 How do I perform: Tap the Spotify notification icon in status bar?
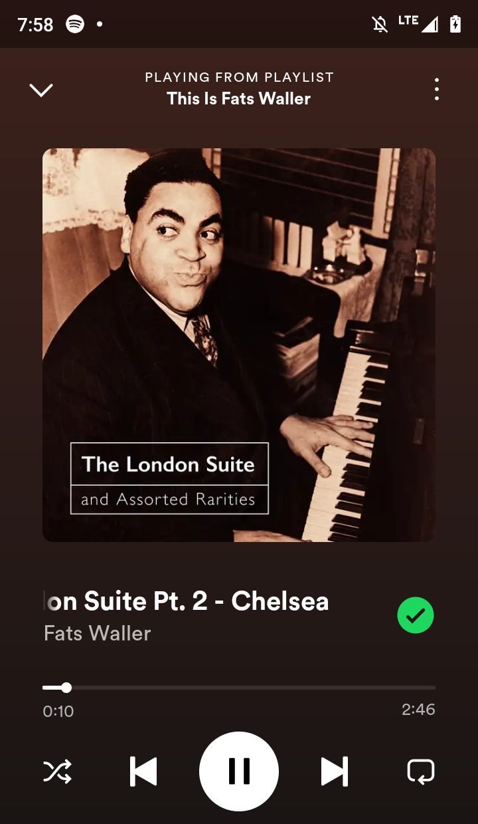[x=75, y=25]
